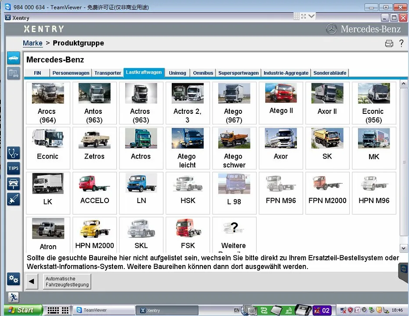Open the Supersportwagen tab
This screenshot has width=409, height=316.
[239, 73]
